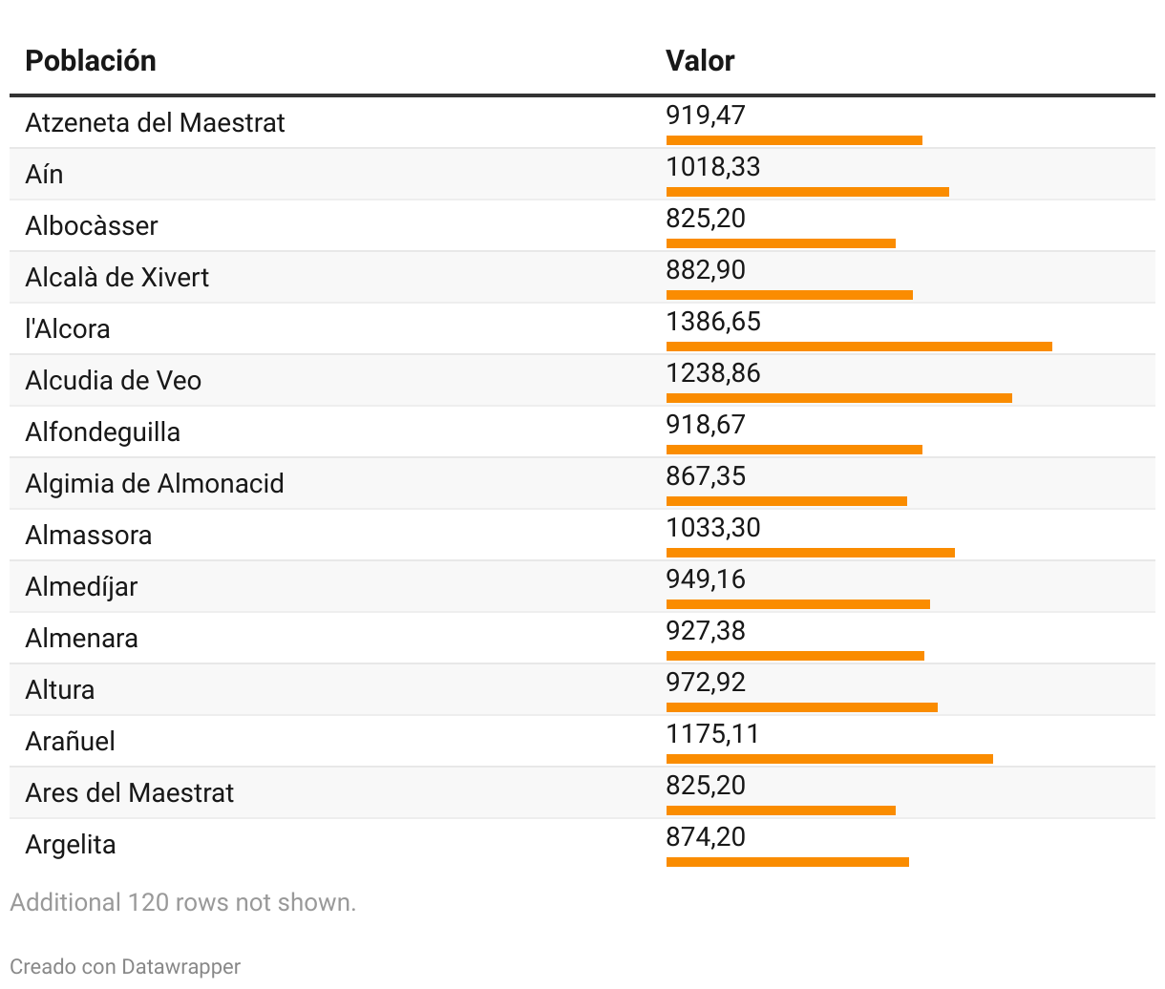Viewport: 1165px width, 989px height.
Task: Click the Valor column header
Action: pyautogui.click(x=700, y=61)
